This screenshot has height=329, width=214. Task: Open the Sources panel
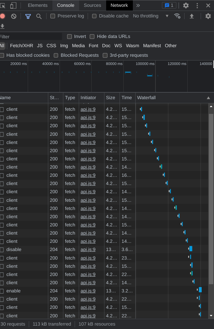point(92,5)
